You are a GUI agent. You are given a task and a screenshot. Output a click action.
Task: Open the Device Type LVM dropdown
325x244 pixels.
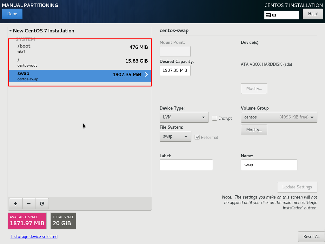tap(184, 117)
